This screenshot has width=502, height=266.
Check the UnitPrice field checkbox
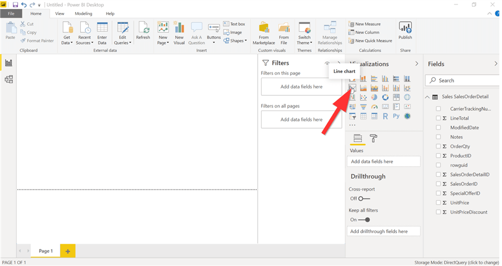pos(438,202)
